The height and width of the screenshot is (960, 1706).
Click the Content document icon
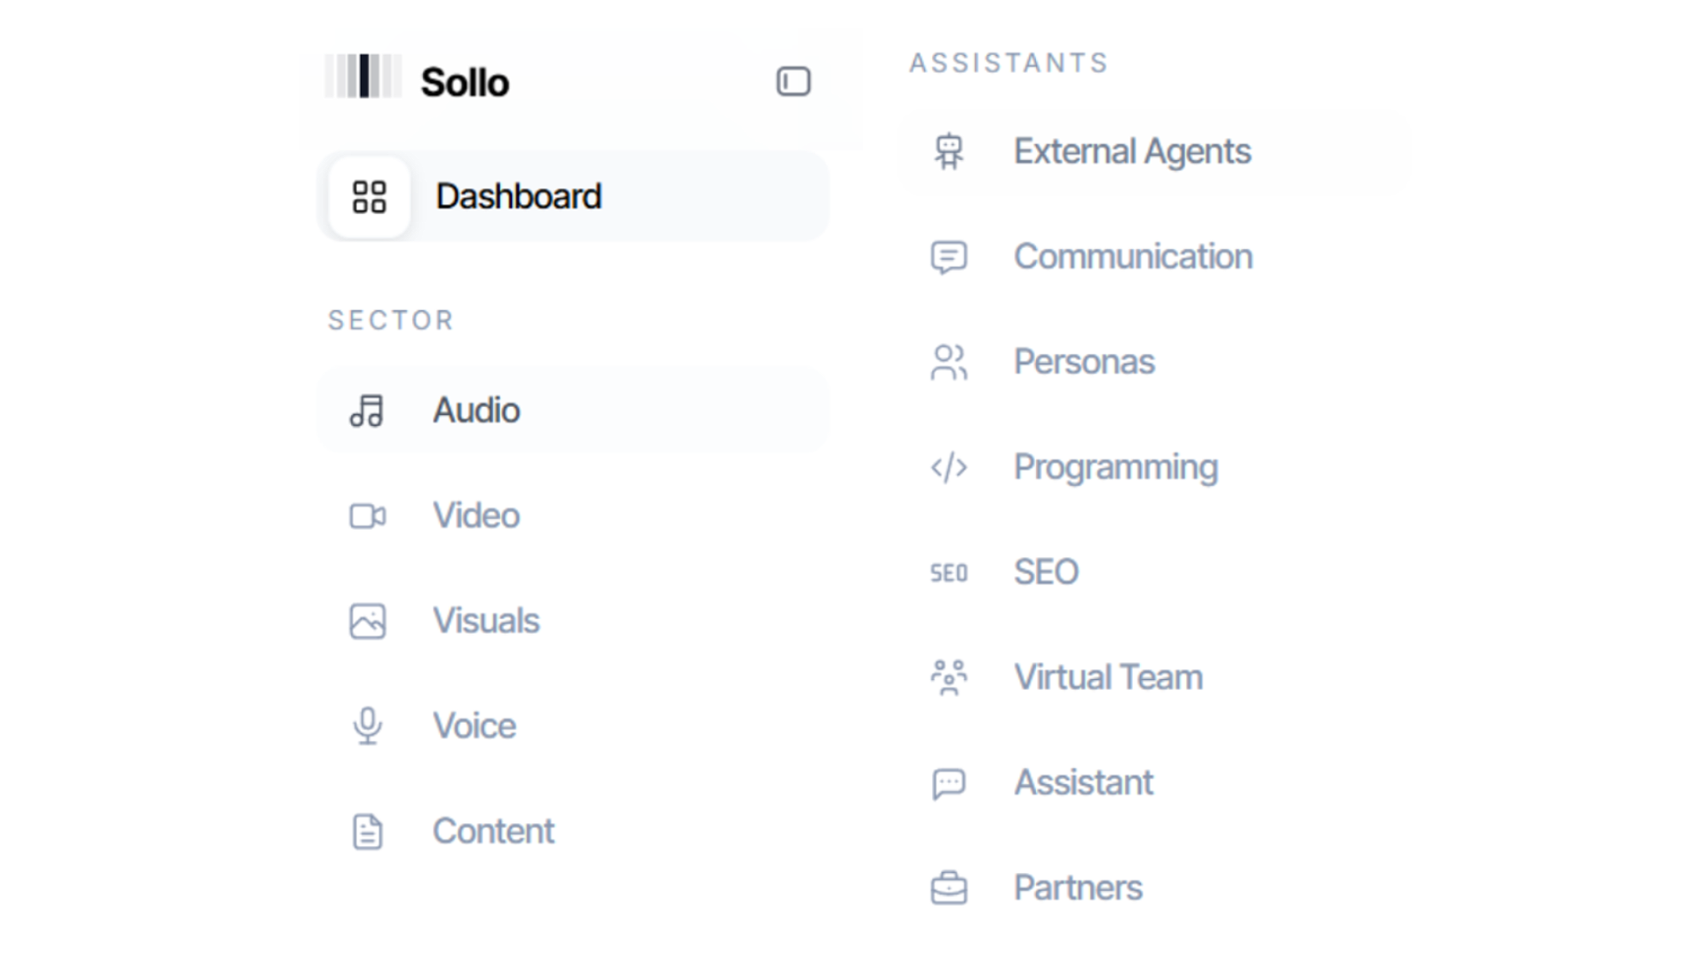click(x=367, y=832)
